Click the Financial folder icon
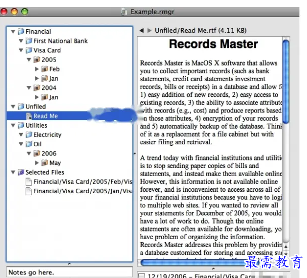307x278 pixels. click(x=21, y=31)
